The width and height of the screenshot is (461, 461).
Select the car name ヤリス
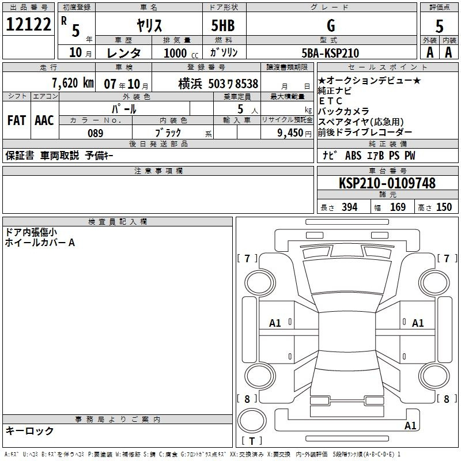point(149,25)
